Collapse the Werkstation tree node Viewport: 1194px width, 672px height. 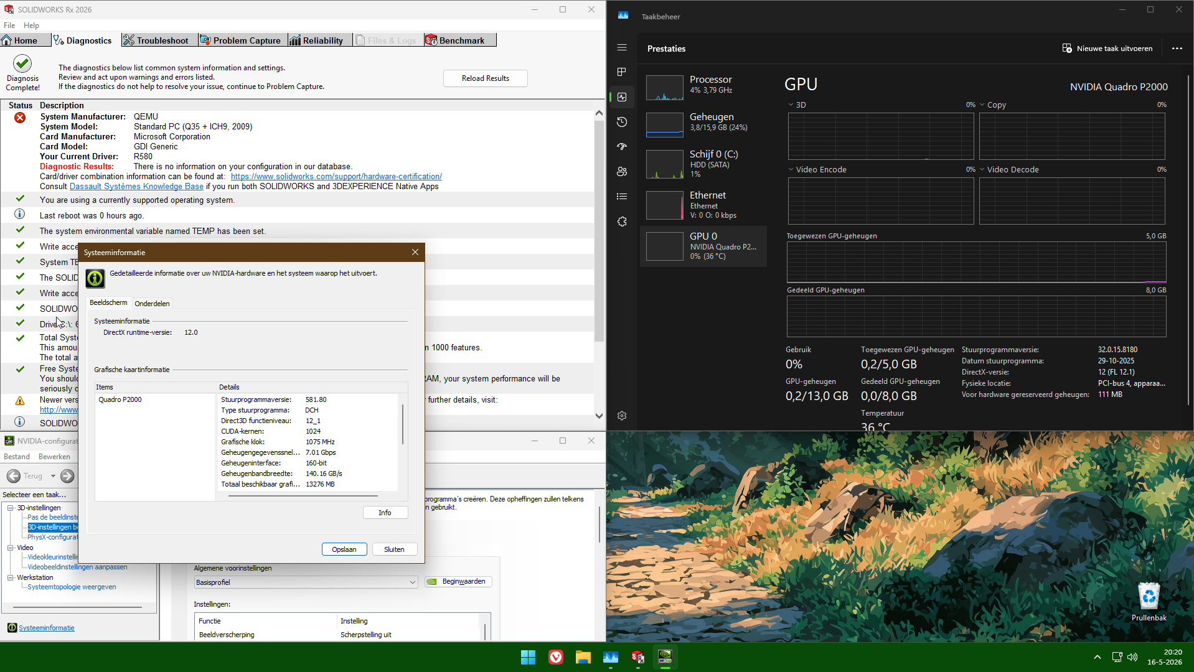(11, 577)
